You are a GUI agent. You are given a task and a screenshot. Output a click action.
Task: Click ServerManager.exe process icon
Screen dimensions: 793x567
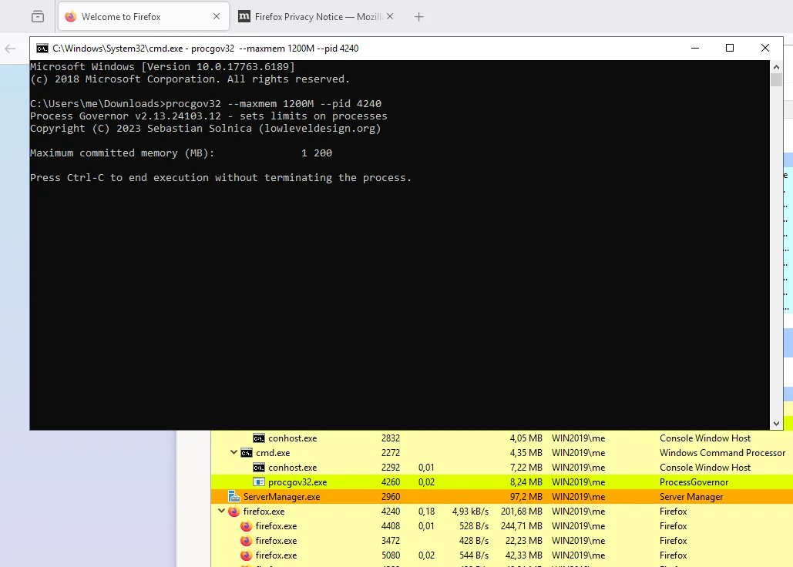click(x=234, y=497)
